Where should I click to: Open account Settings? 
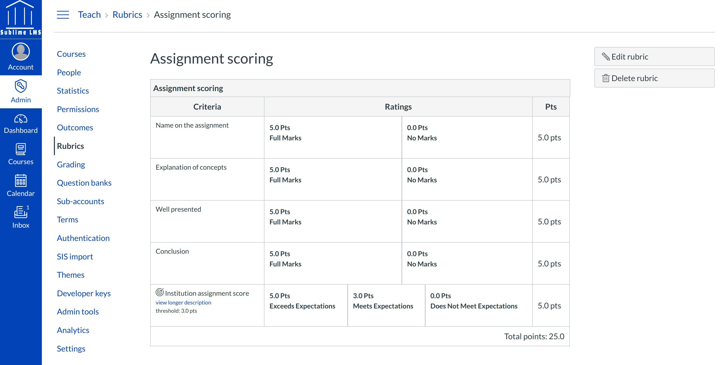(x=71, y=348)
